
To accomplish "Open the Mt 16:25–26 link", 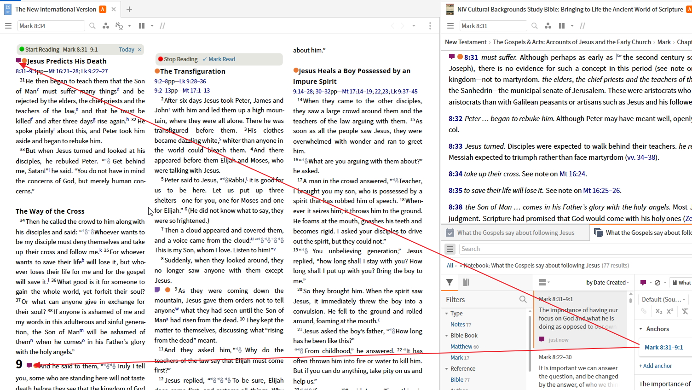I will click(x=601, y=191).
